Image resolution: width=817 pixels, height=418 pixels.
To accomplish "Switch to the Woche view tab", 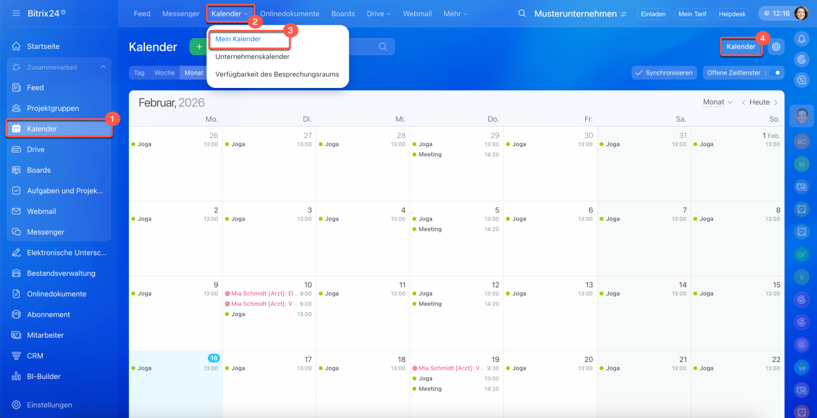I will [165, 73].
